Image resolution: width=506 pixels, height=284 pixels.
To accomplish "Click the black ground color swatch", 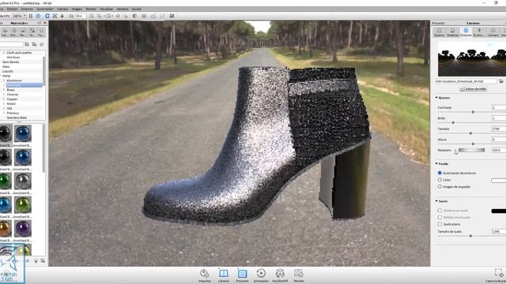I will point(499,211).
